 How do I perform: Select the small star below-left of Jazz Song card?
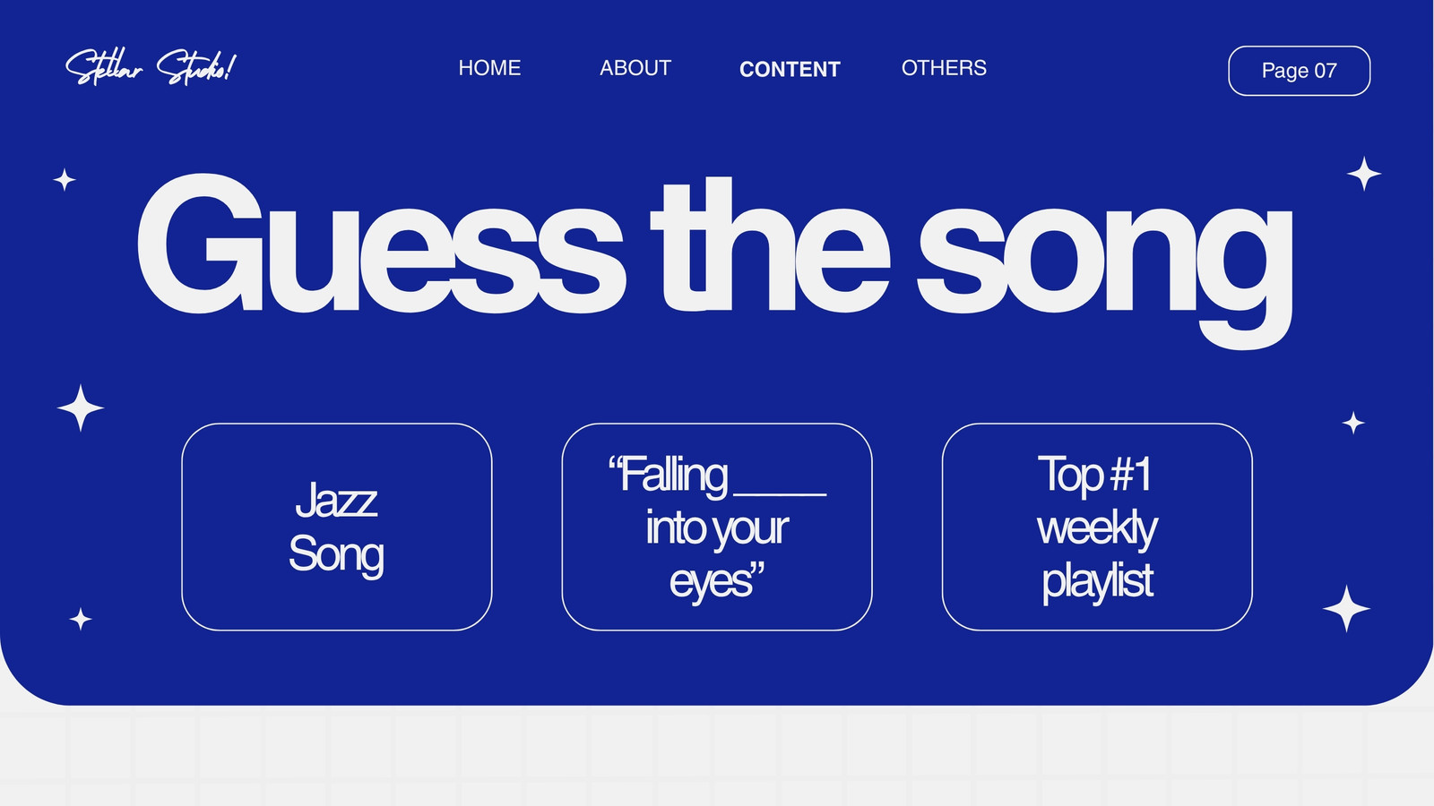(81, 619)
